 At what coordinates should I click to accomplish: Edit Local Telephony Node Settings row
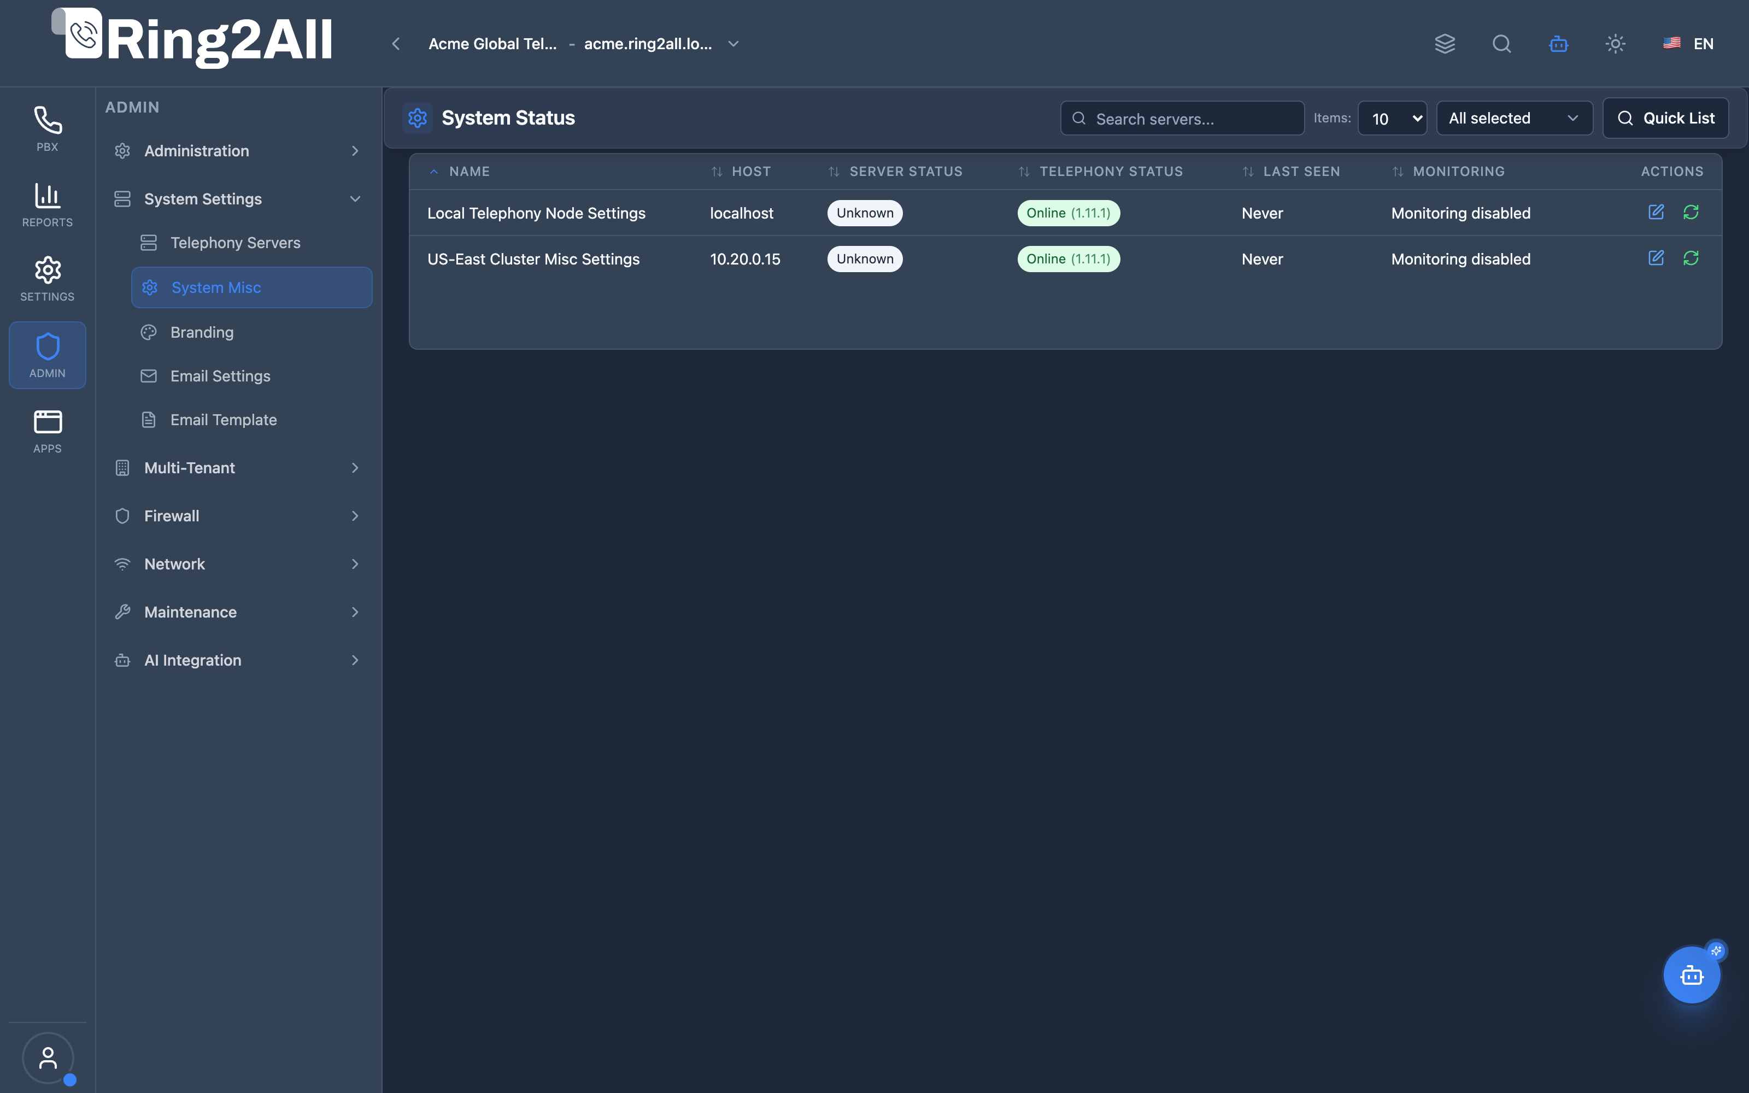[x=1656, y=212]
